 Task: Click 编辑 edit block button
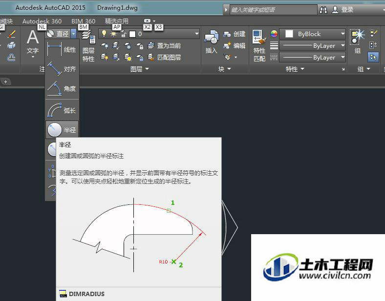pos(234,45)
